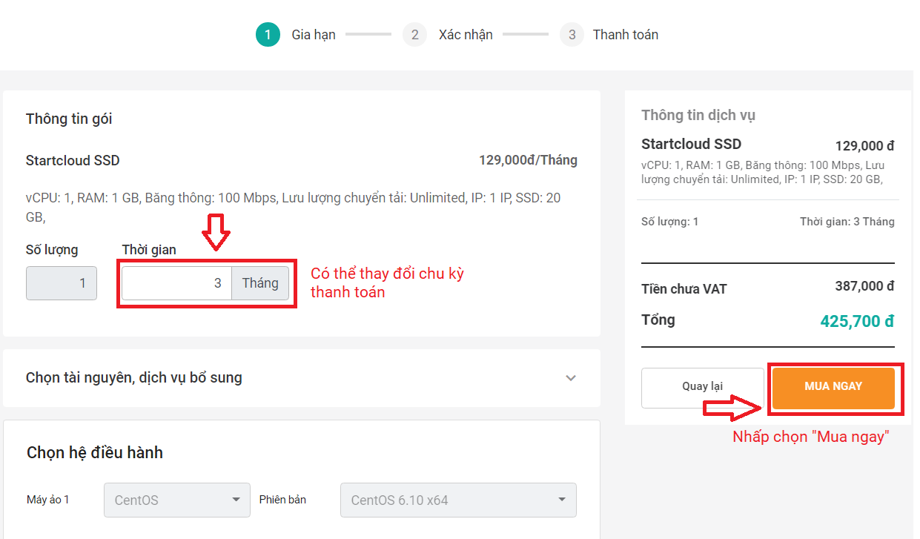Click the Chọn hệ điều hành heading

coord(95,452)
